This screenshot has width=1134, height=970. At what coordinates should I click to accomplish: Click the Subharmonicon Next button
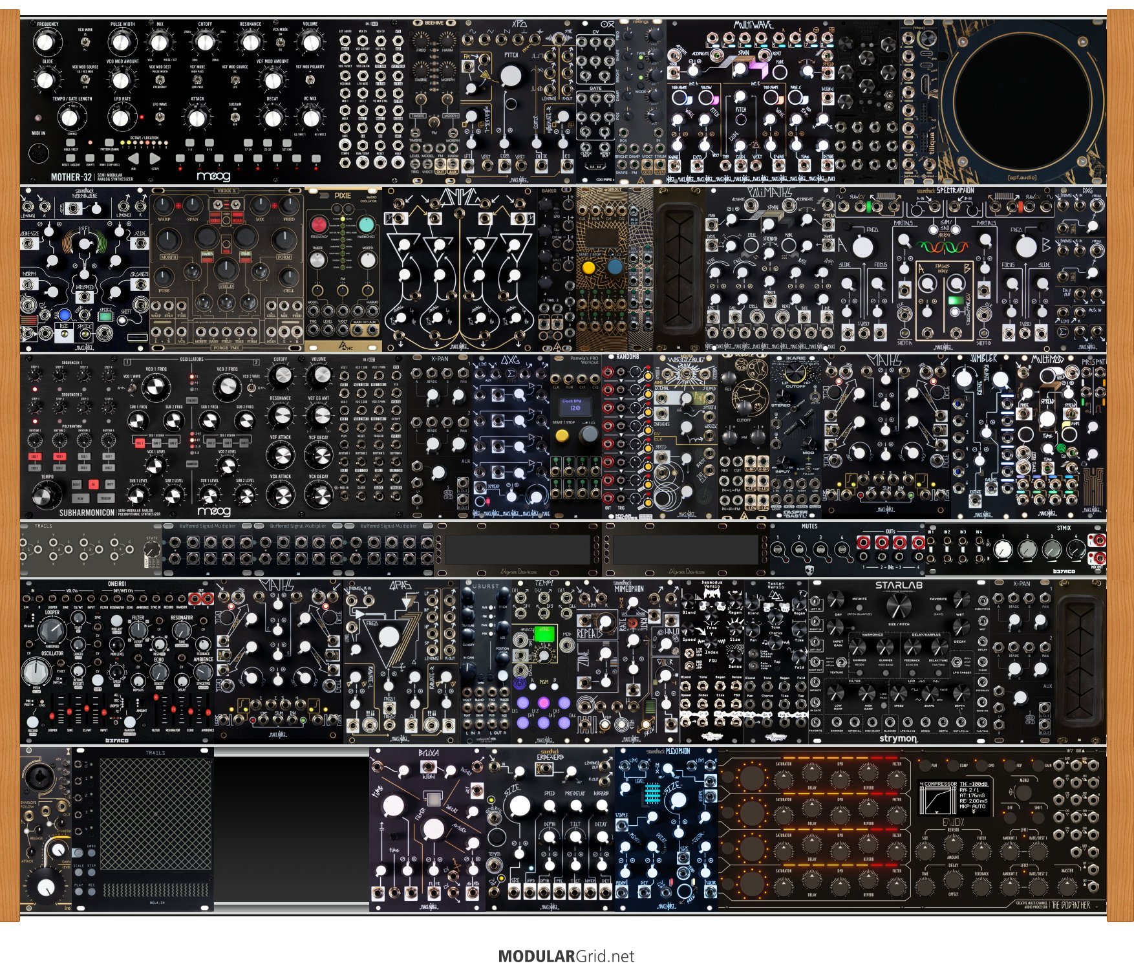pos(110,484)
